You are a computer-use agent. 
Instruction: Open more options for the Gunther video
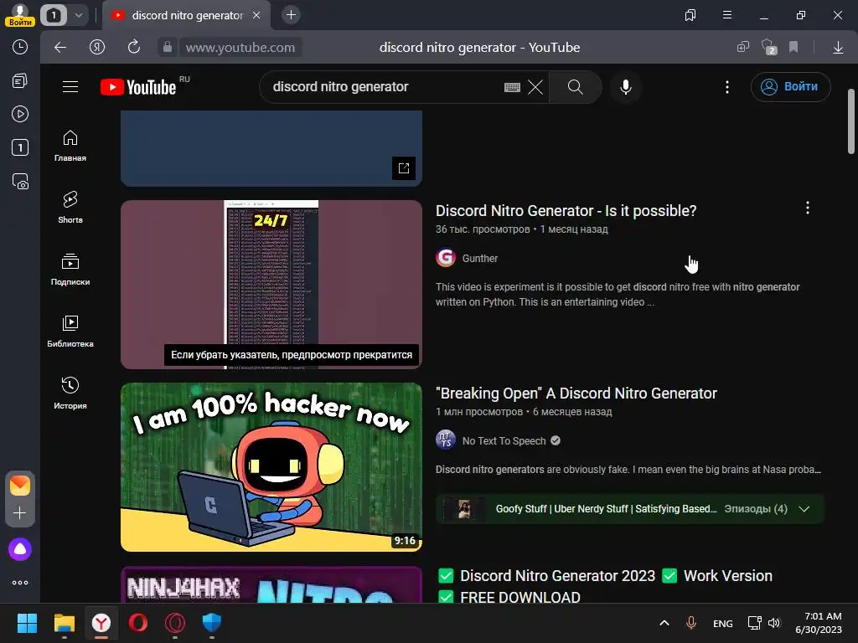pyautogui.click(x=807, y=208)
